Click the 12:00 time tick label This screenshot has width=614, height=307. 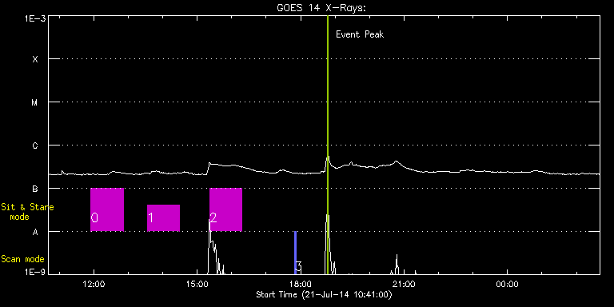(x=94, y=285)
